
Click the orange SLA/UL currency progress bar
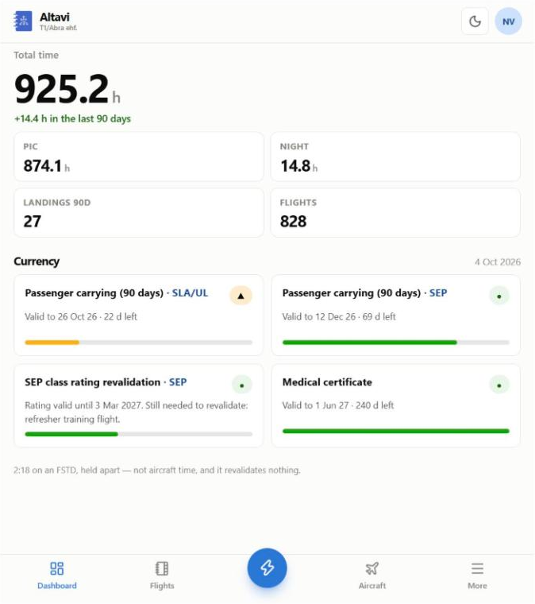click(138, 342)
